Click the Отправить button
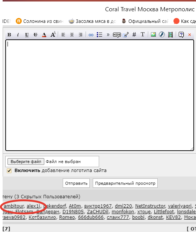 (x=76, y=183)
